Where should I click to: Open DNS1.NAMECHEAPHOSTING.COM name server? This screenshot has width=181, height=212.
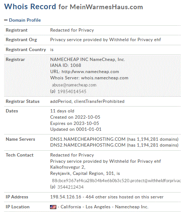tap(88, 139)
